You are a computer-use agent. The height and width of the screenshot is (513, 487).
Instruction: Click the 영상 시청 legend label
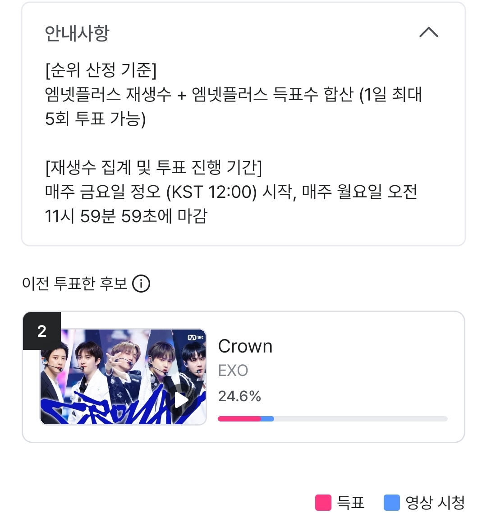point(435,502)
